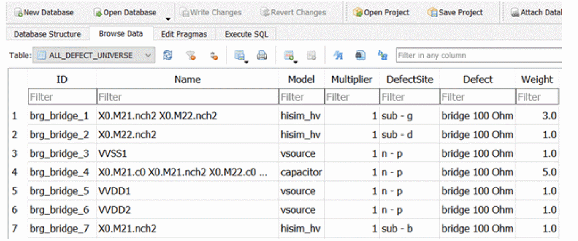The image size is (578, 241).
Task: Open the Execute SQL tab
Action: 246,34
